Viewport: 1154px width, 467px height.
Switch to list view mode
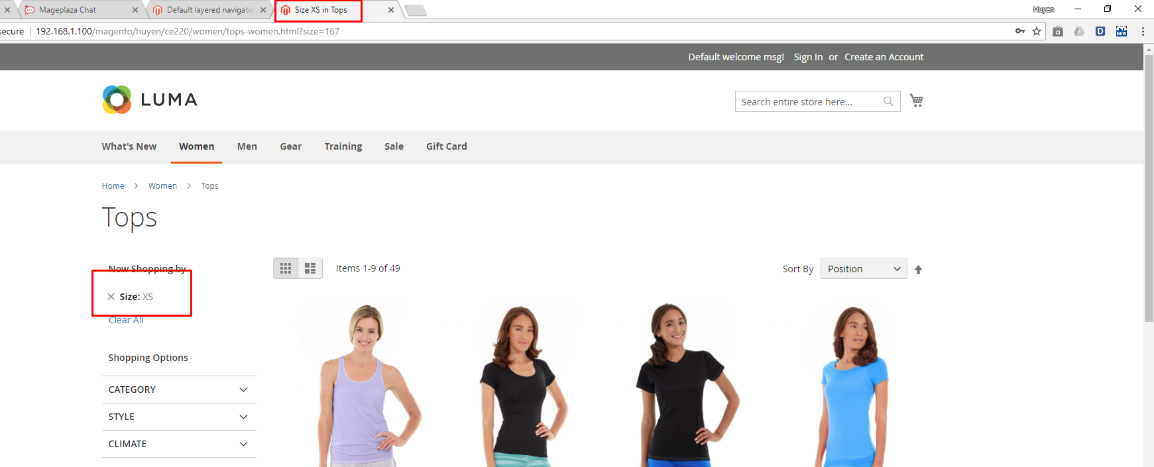pyautogui.click(x=310, y=268)
